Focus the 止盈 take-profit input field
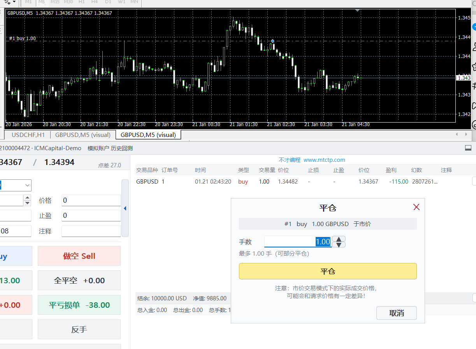The height and width of the screenshot is (349, 476). tap(91, 216)
